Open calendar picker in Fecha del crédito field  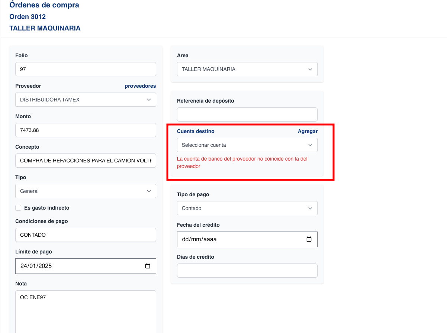click(x=309, y=239)
